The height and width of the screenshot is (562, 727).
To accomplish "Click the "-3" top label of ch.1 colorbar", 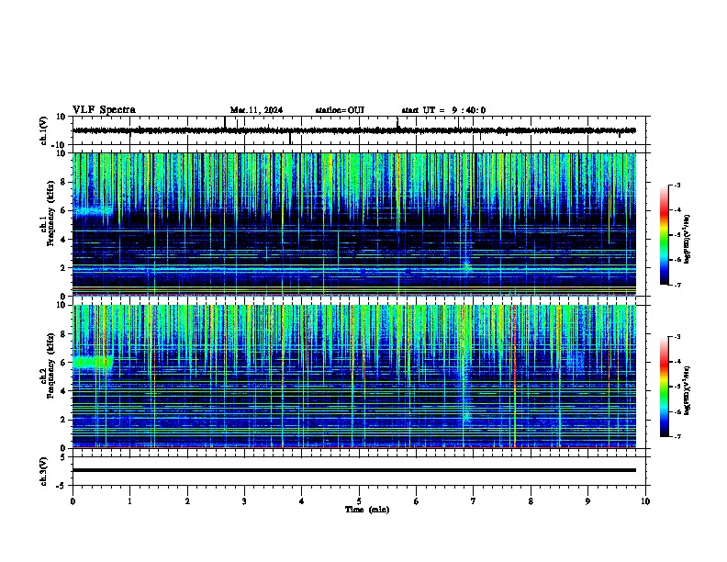I will pos(677,185).
